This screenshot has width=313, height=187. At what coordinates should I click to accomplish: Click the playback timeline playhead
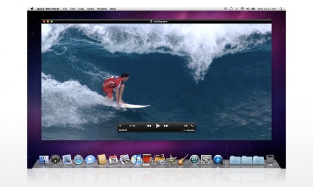pyautogui.click(x=184, y=130)
